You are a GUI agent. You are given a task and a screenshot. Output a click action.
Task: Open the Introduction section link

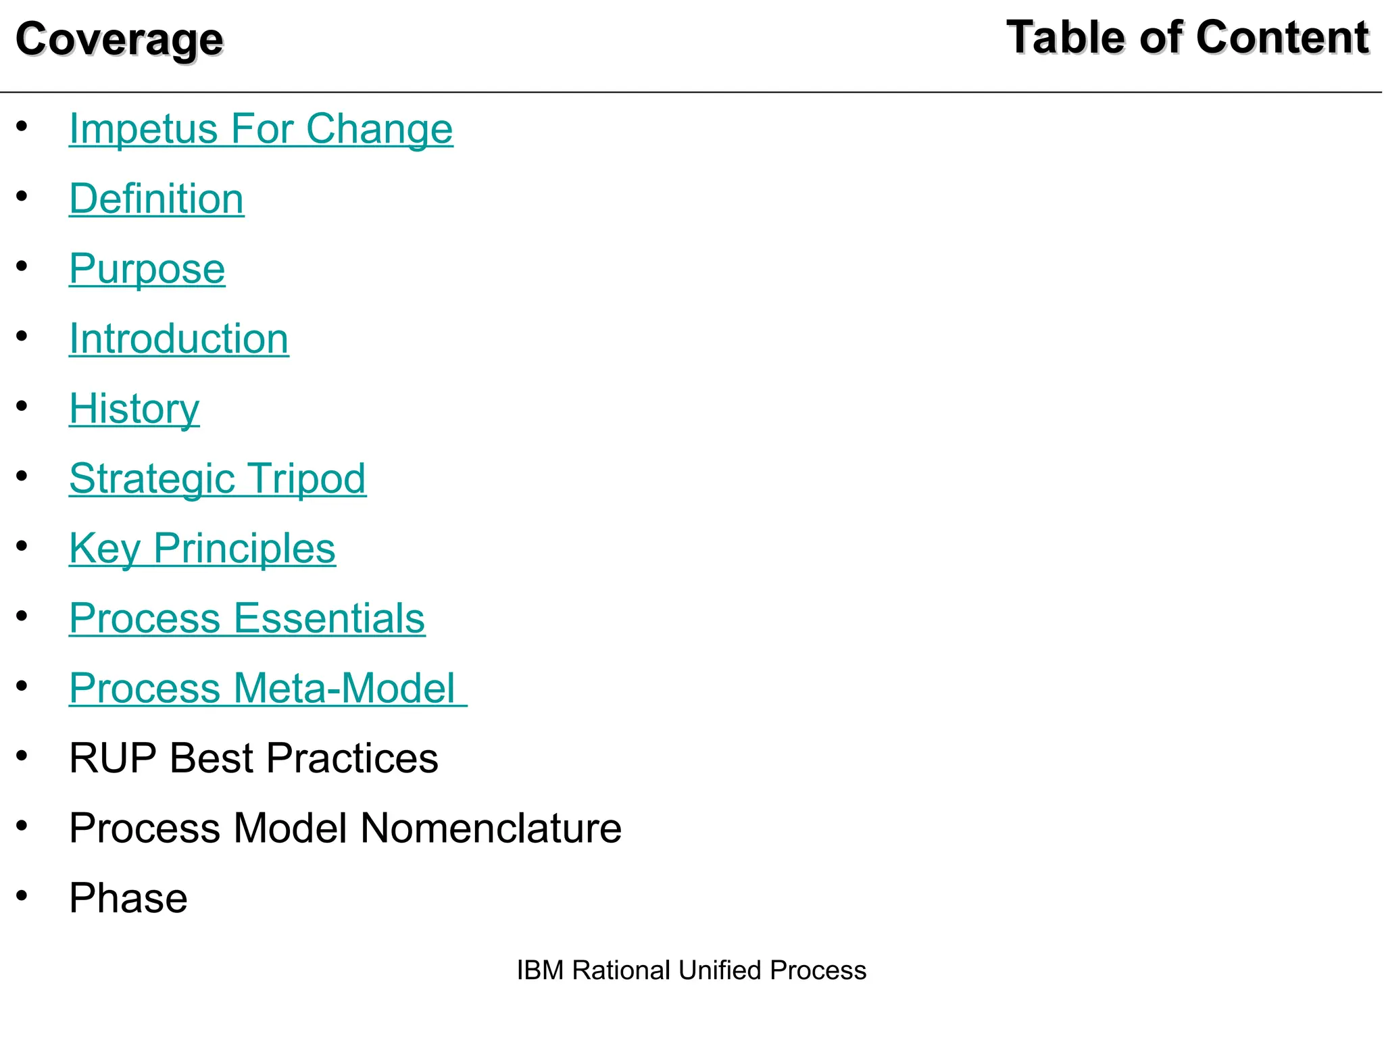[x=179, y=339]
